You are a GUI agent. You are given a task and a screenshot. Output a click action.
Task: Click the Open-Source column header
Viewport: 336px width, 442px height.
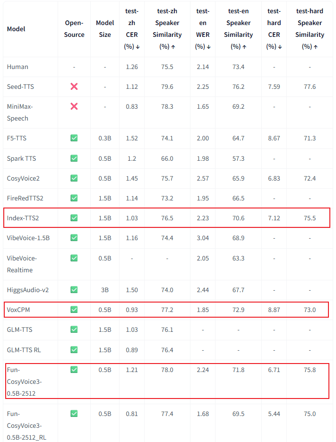(74, 29)
